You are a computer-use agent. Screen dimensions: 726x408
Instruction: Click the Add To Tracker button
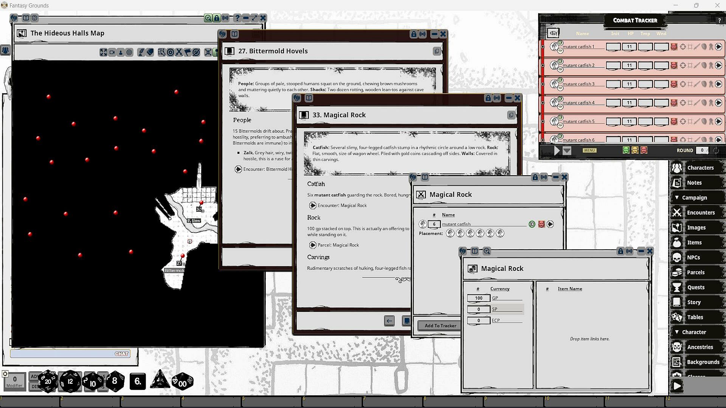[440, 326]
